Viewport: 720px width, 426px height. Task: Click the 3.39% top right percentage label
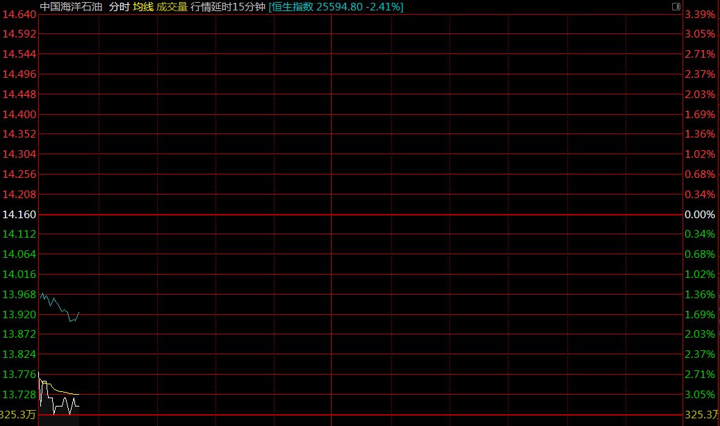700,15
